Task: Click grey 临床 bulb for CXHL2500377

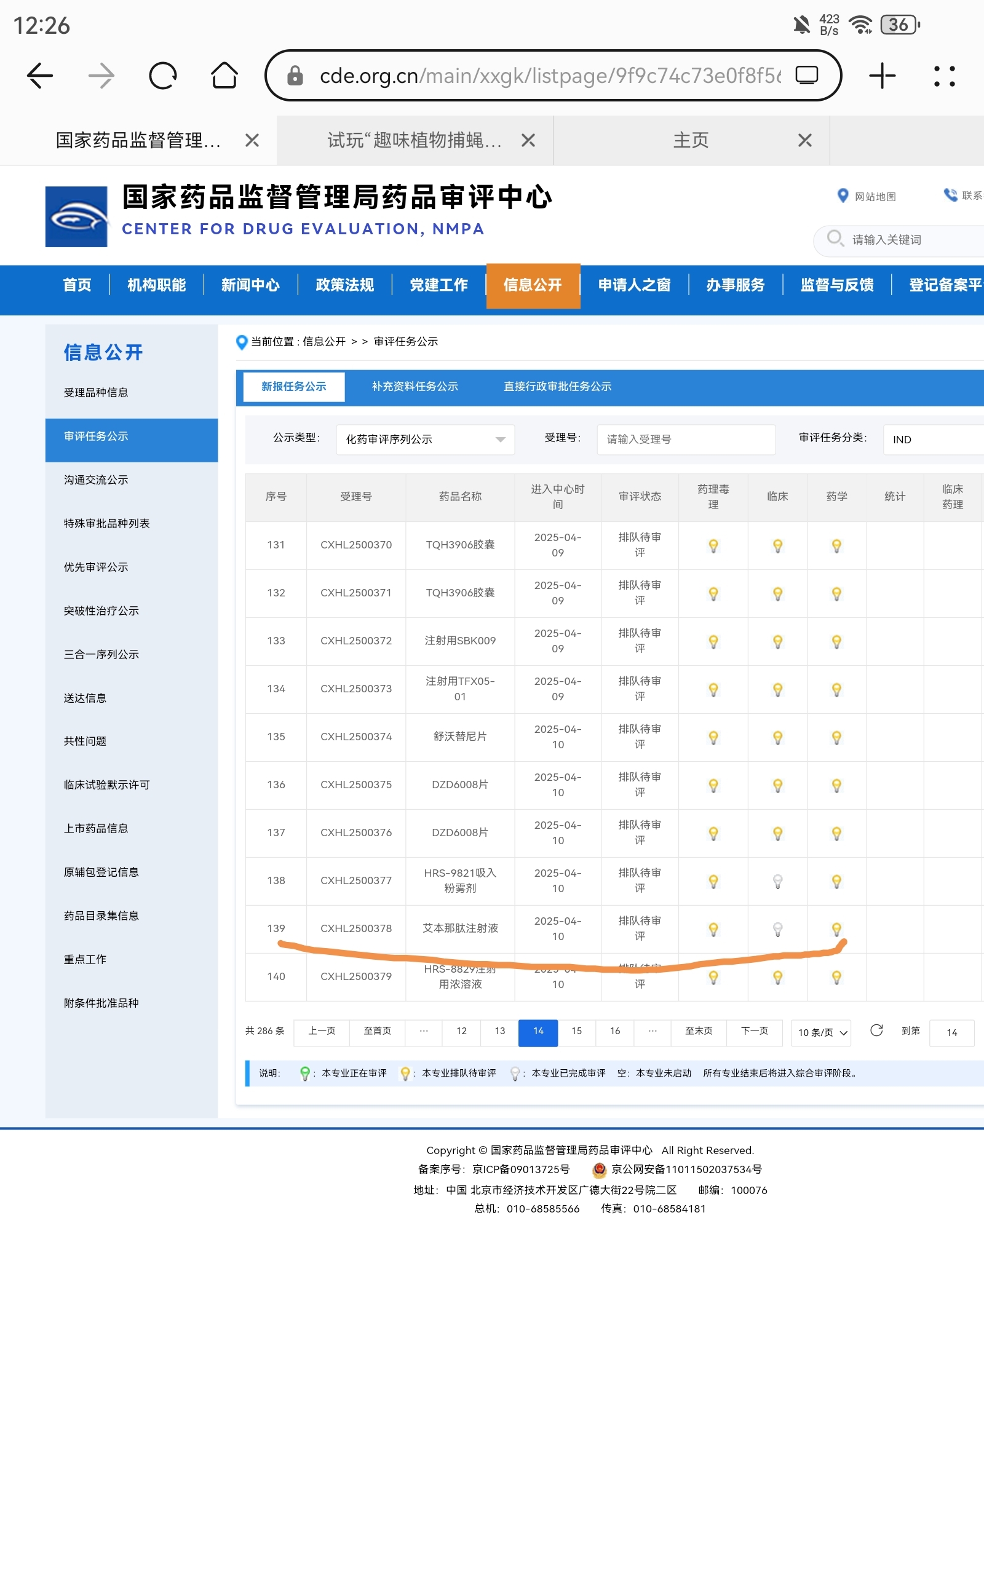Action: click(x=778, y=881)
